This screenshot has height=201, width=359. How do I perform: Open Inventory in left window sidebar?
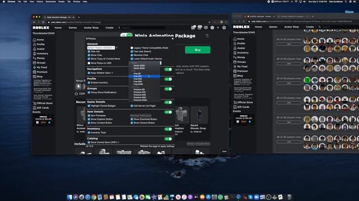click(40, 54)
